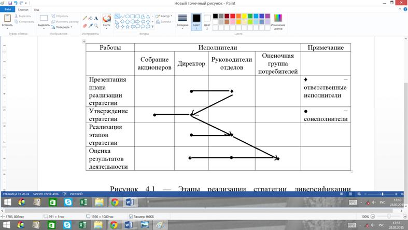Expand the full shapes gallery
This screenshot has height=230, width=408.
click(x=152, y=26)
